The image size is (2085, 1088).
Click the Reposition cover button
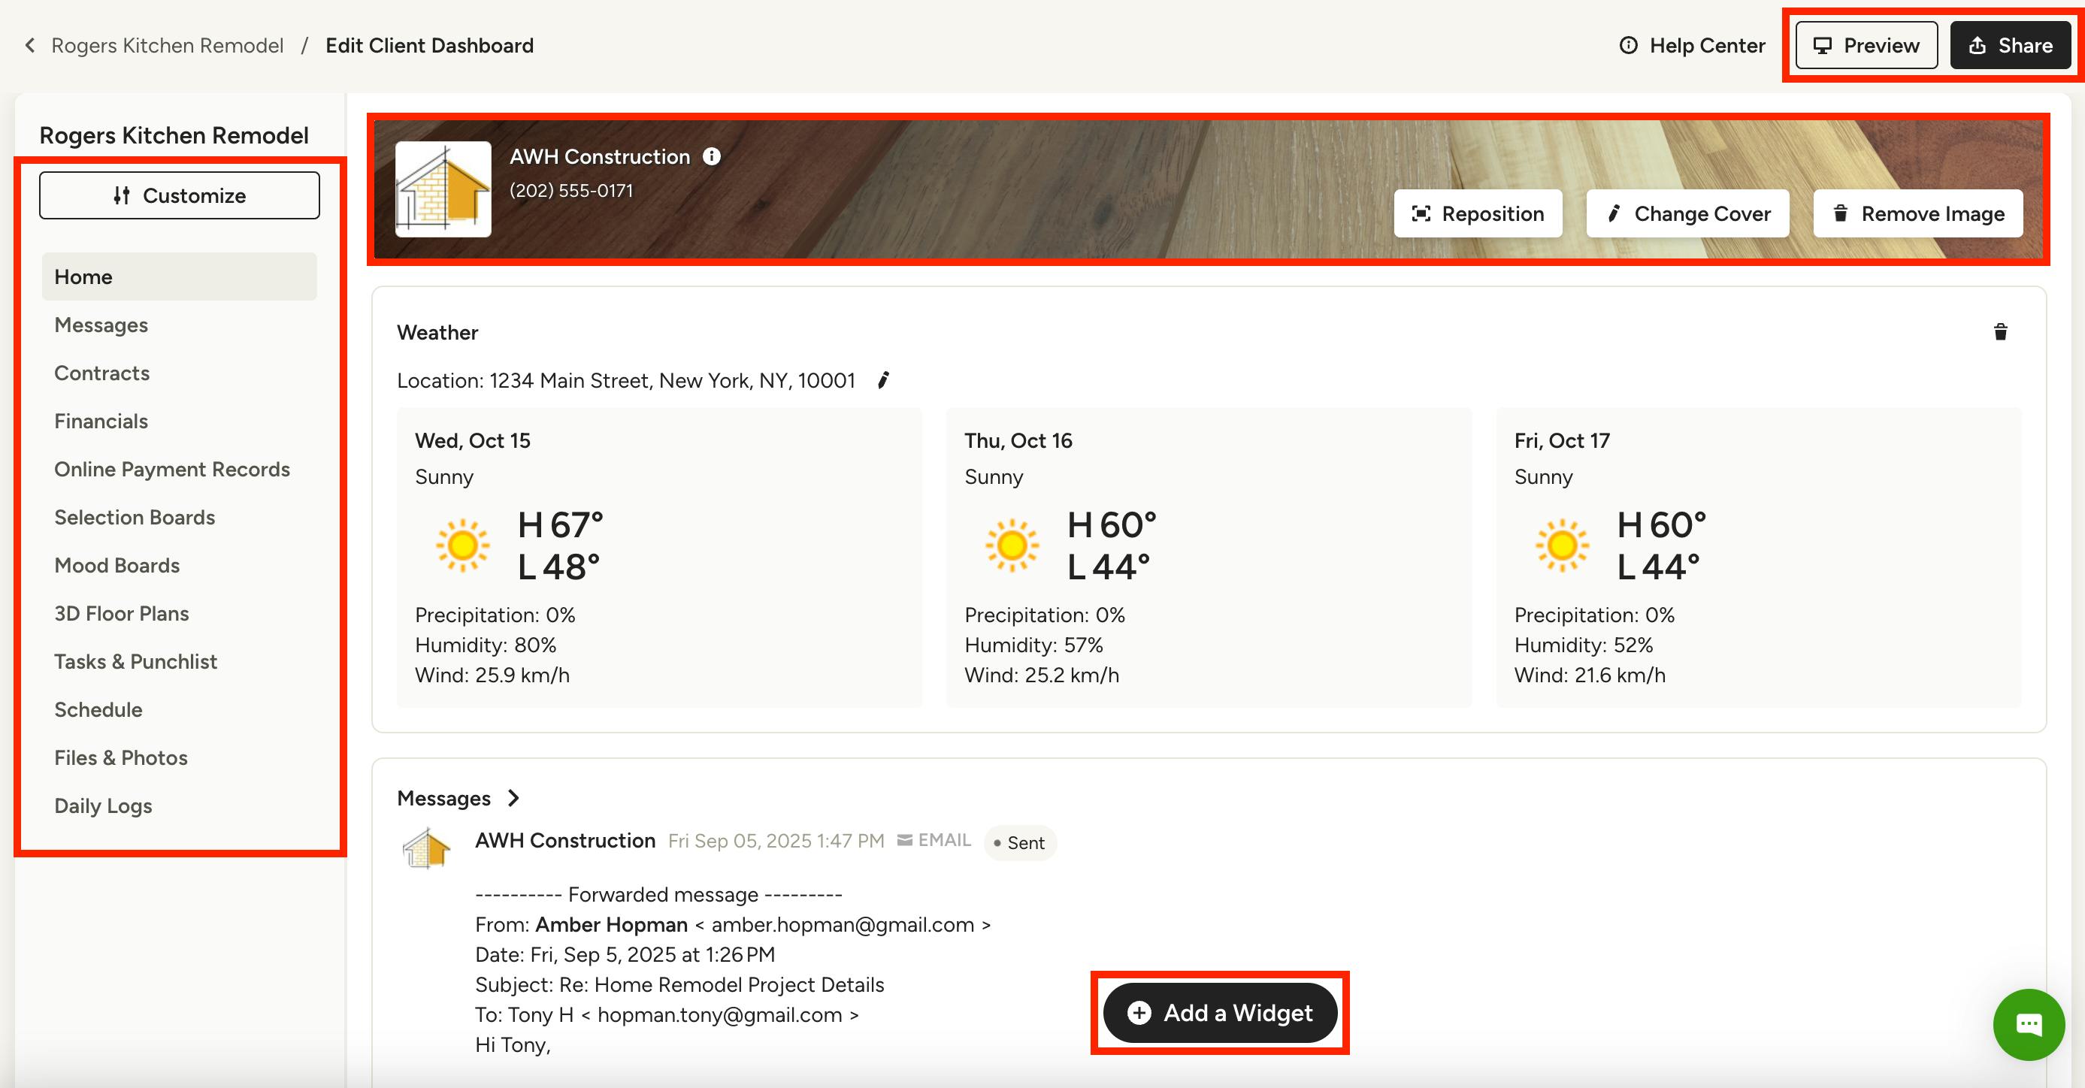[1477, 213]
